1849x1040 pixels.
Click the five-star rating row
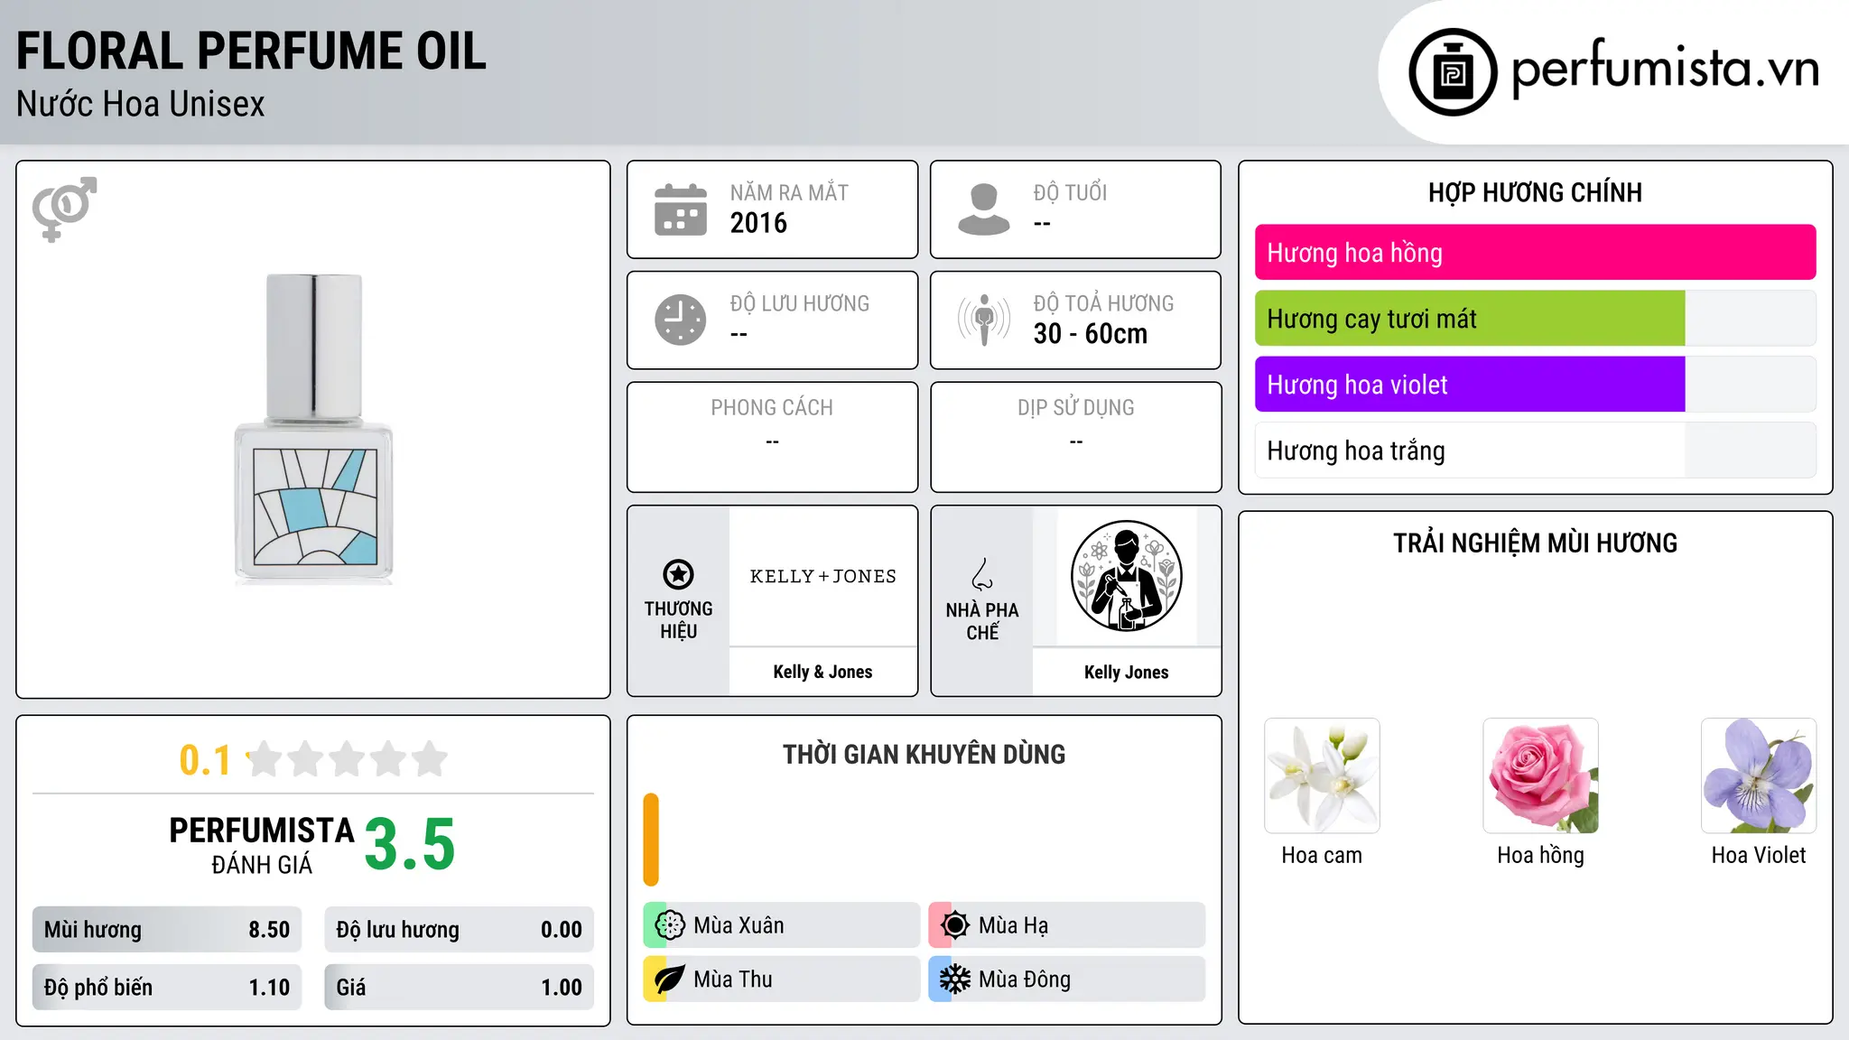click(x=348, y=759)
